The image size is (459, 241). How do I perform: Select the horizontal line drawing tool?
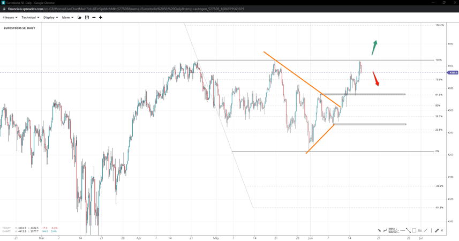click(x=403, y=230)
